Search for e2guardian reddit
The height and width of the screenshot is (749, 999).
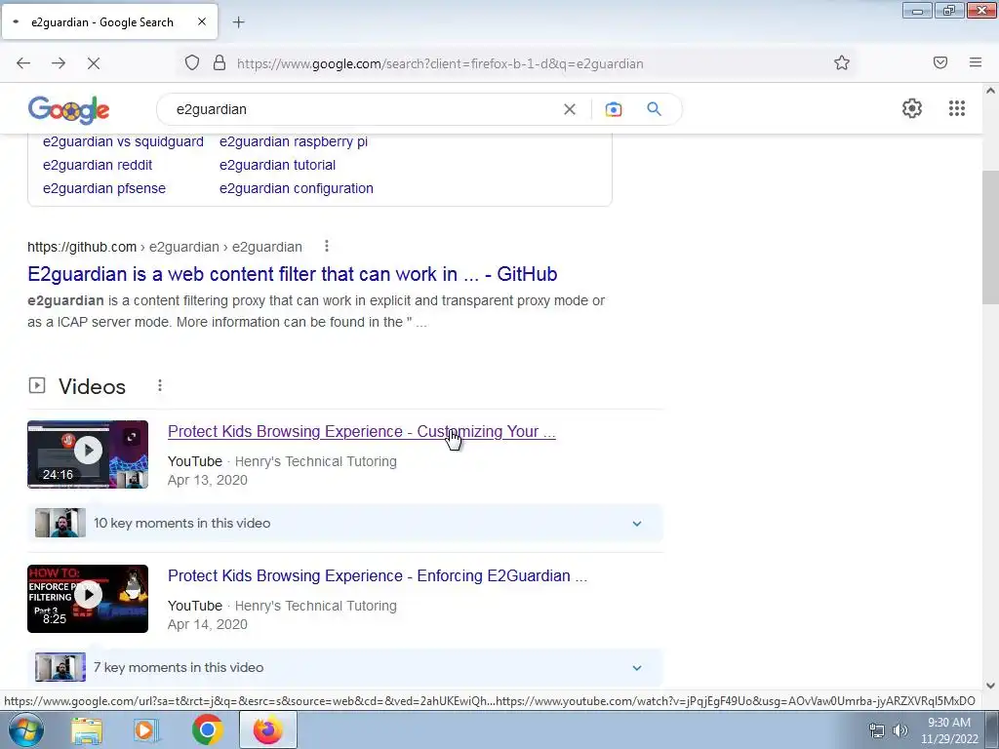pyautogui.click(x=98, y=165)
